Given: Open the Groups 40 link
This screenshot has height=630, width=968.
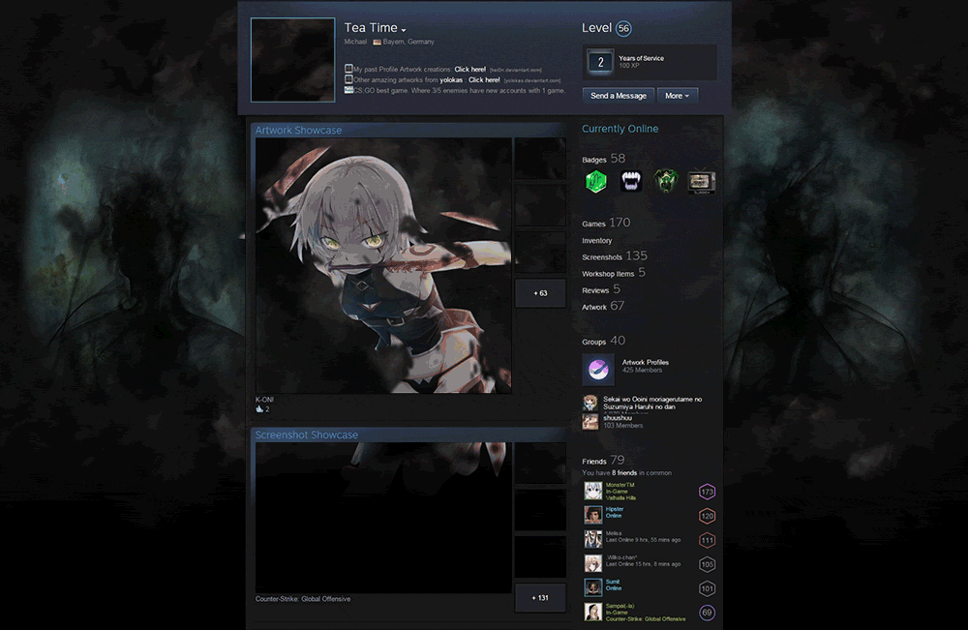Looking at the screenshot, I should tap(603, 341).
